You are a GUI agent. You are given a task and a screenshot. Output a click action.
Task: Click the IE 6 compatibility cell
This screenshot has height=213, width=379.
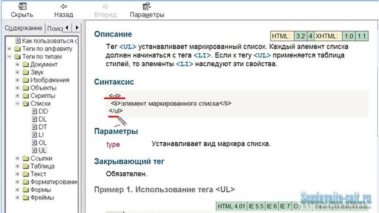[272, 206]
